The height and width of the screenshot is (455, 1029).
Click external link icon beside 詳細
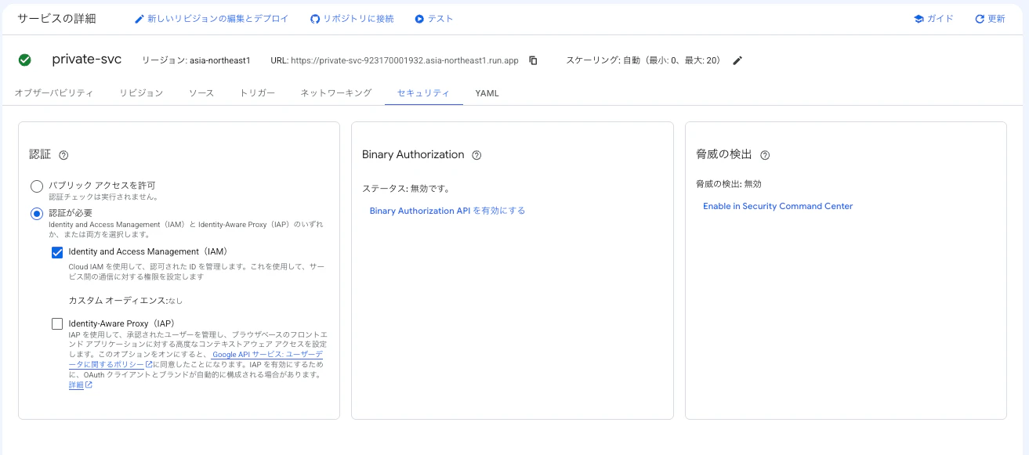coord(89,385)
